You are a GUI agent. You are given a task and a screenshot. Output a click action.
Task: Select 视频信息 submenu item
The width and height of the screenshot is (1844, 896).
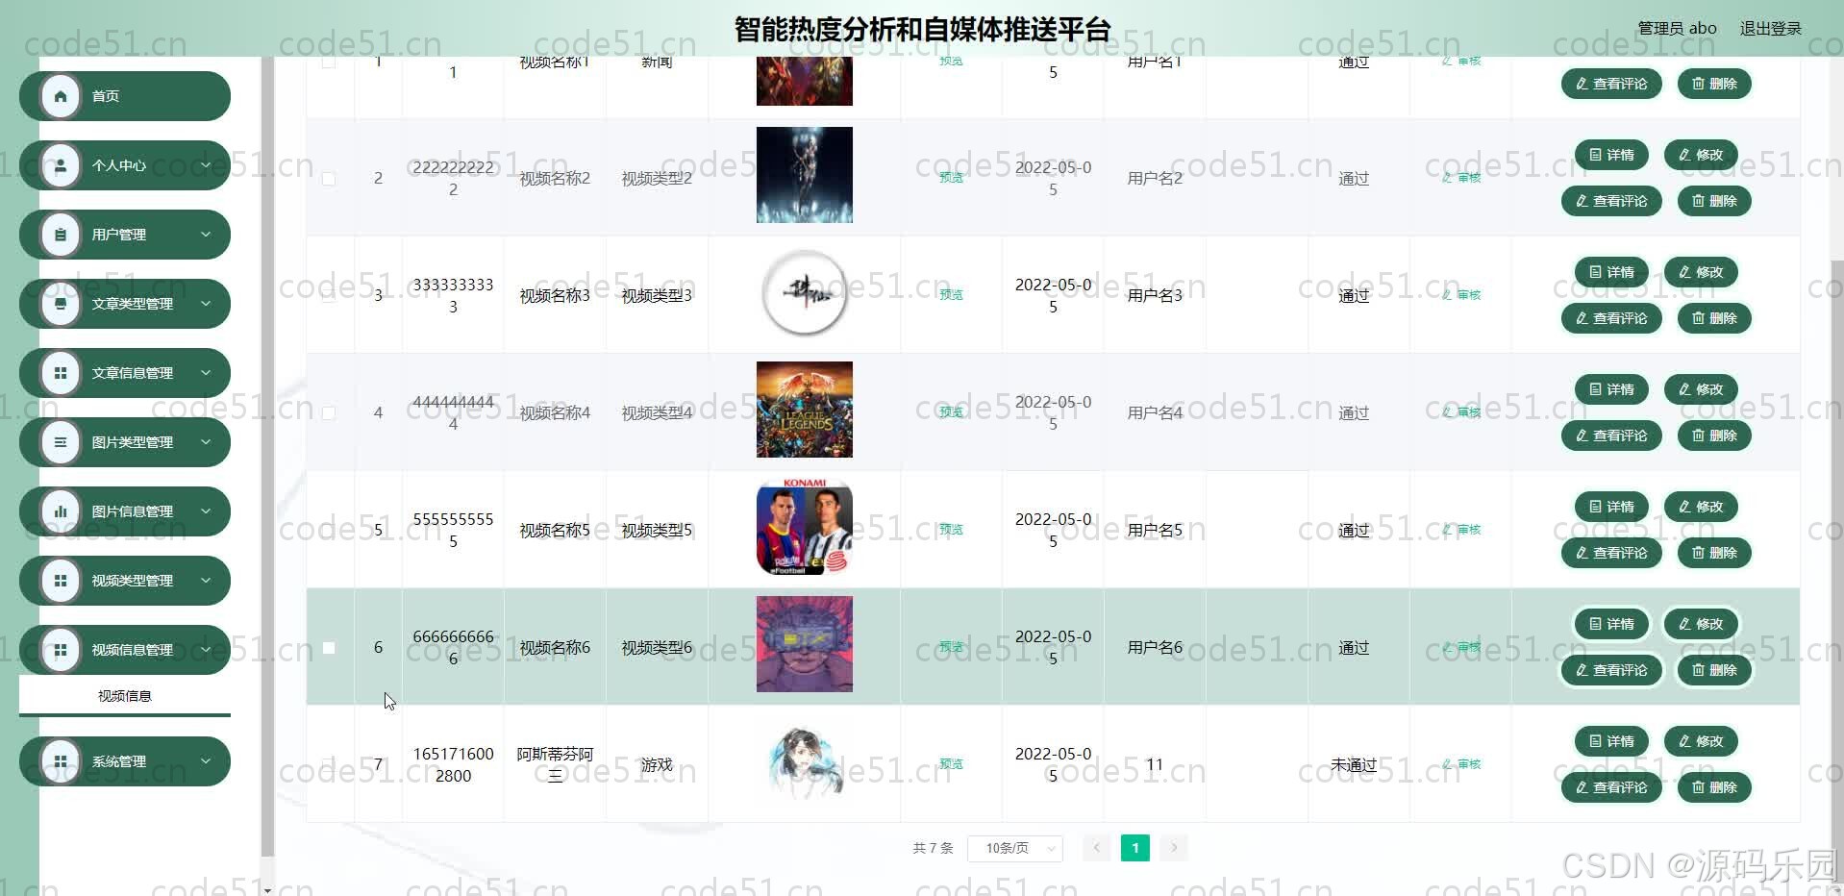pyautogui.click(x=124, y=695)
